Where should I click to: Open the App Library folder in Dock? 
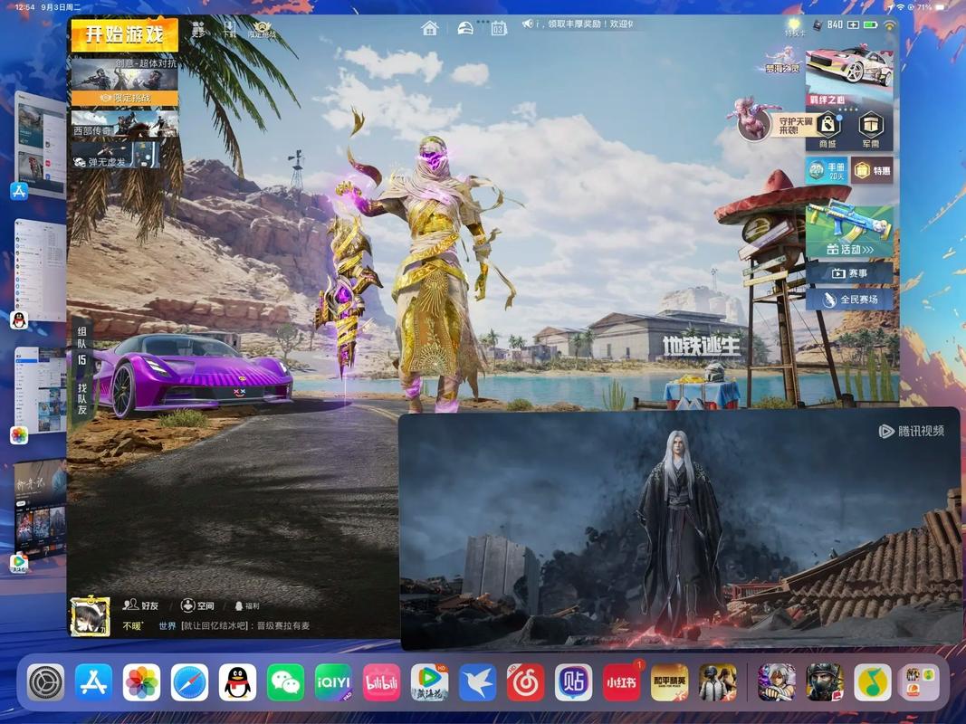pyautogui.click(x=921, y=682)
